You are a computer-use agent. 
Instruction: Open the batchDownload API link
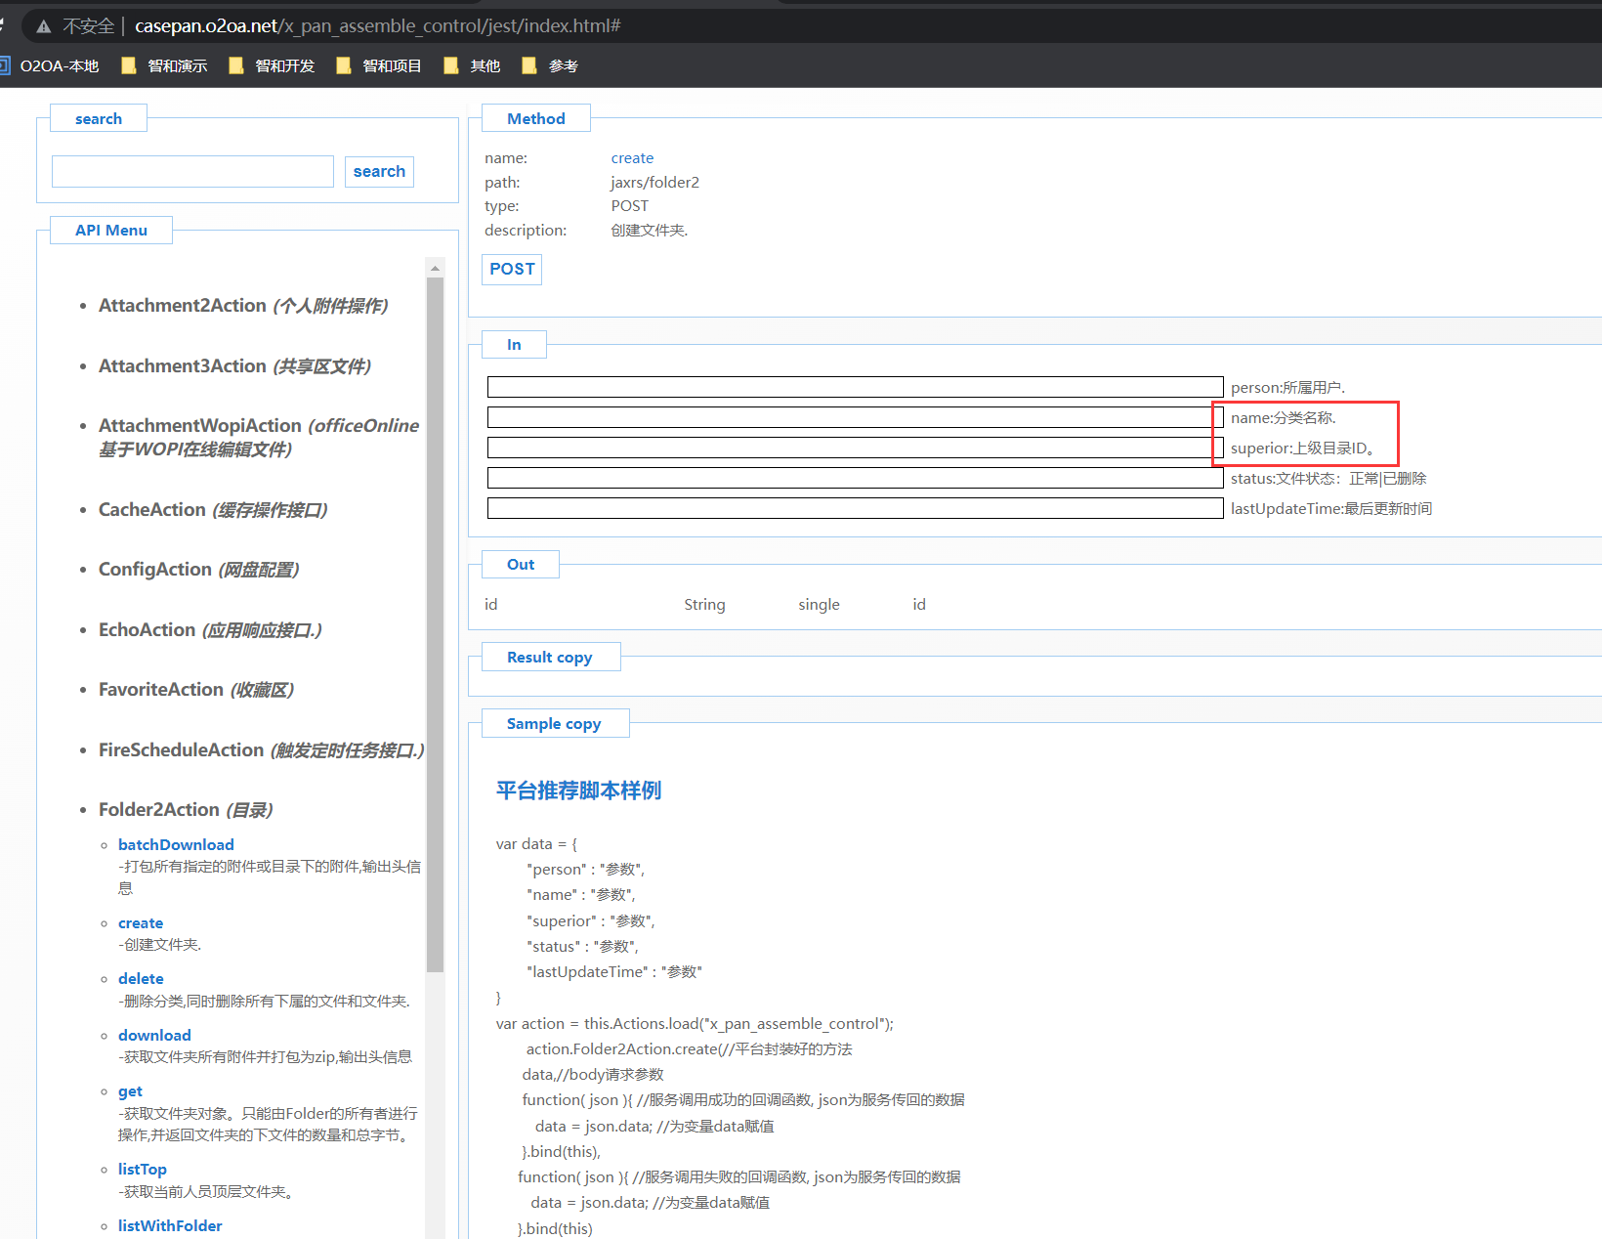pos(176,845)
